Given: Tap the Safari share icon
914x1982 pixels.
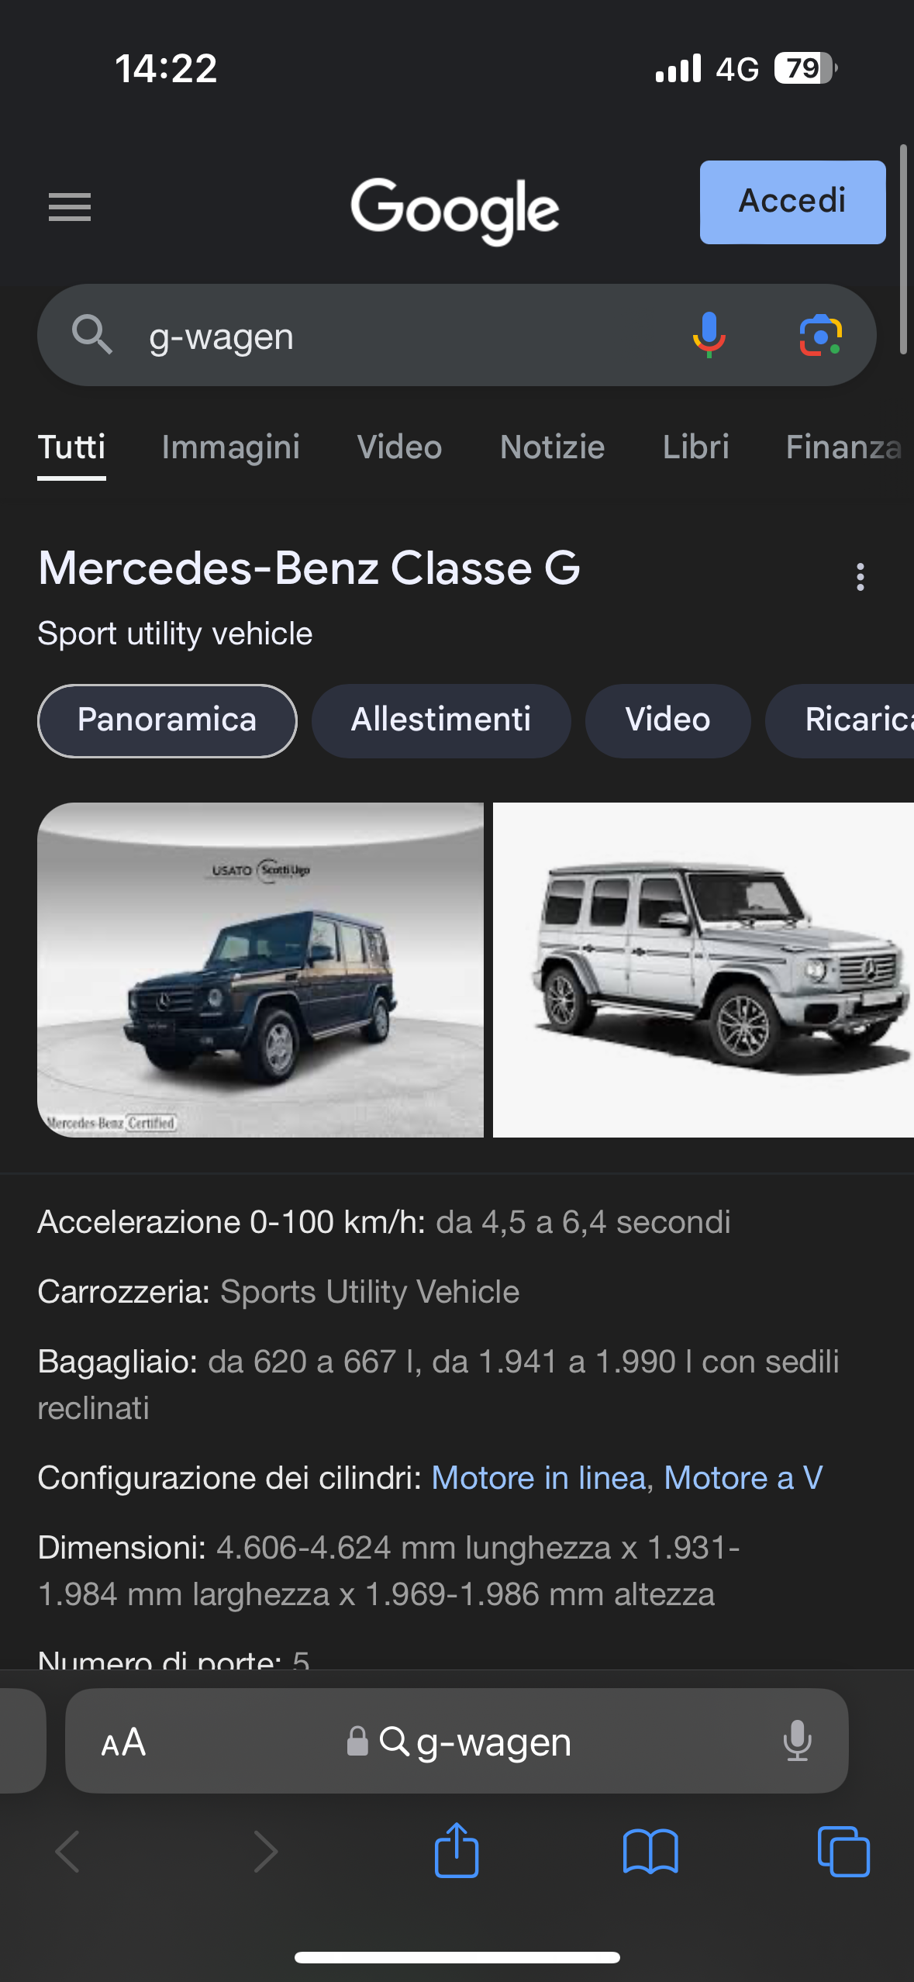Looking at the screenshot, I should click(x=457, y=1850).
